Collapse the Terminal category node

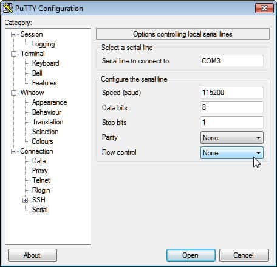13,54
